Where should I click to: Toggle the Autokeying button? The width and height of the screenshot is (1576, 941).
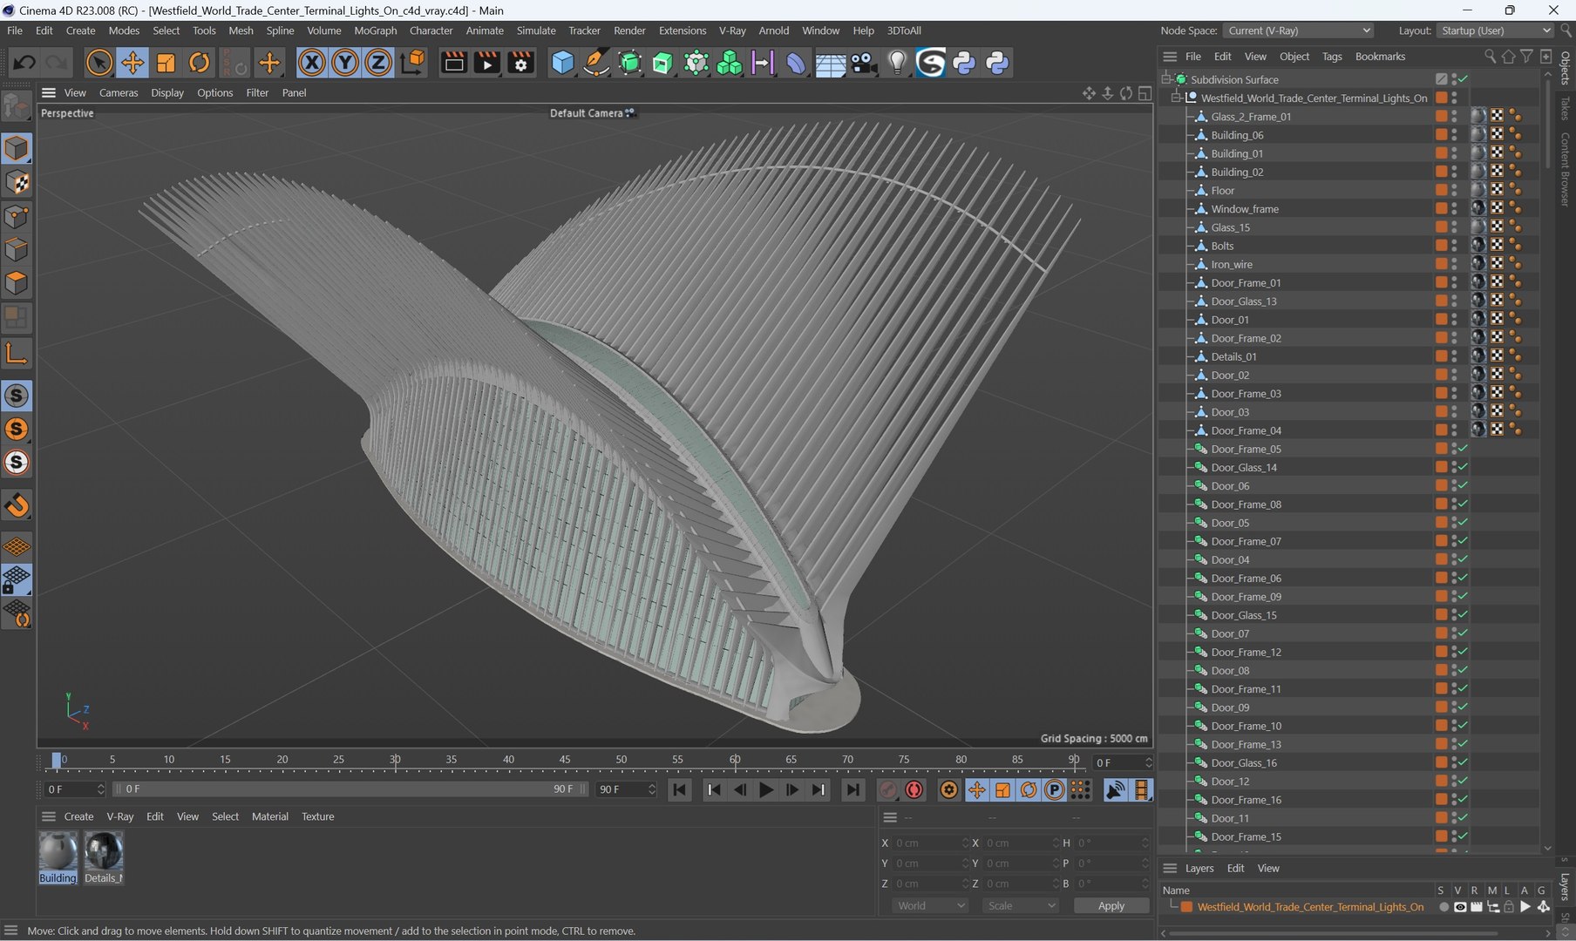(914, 789)
